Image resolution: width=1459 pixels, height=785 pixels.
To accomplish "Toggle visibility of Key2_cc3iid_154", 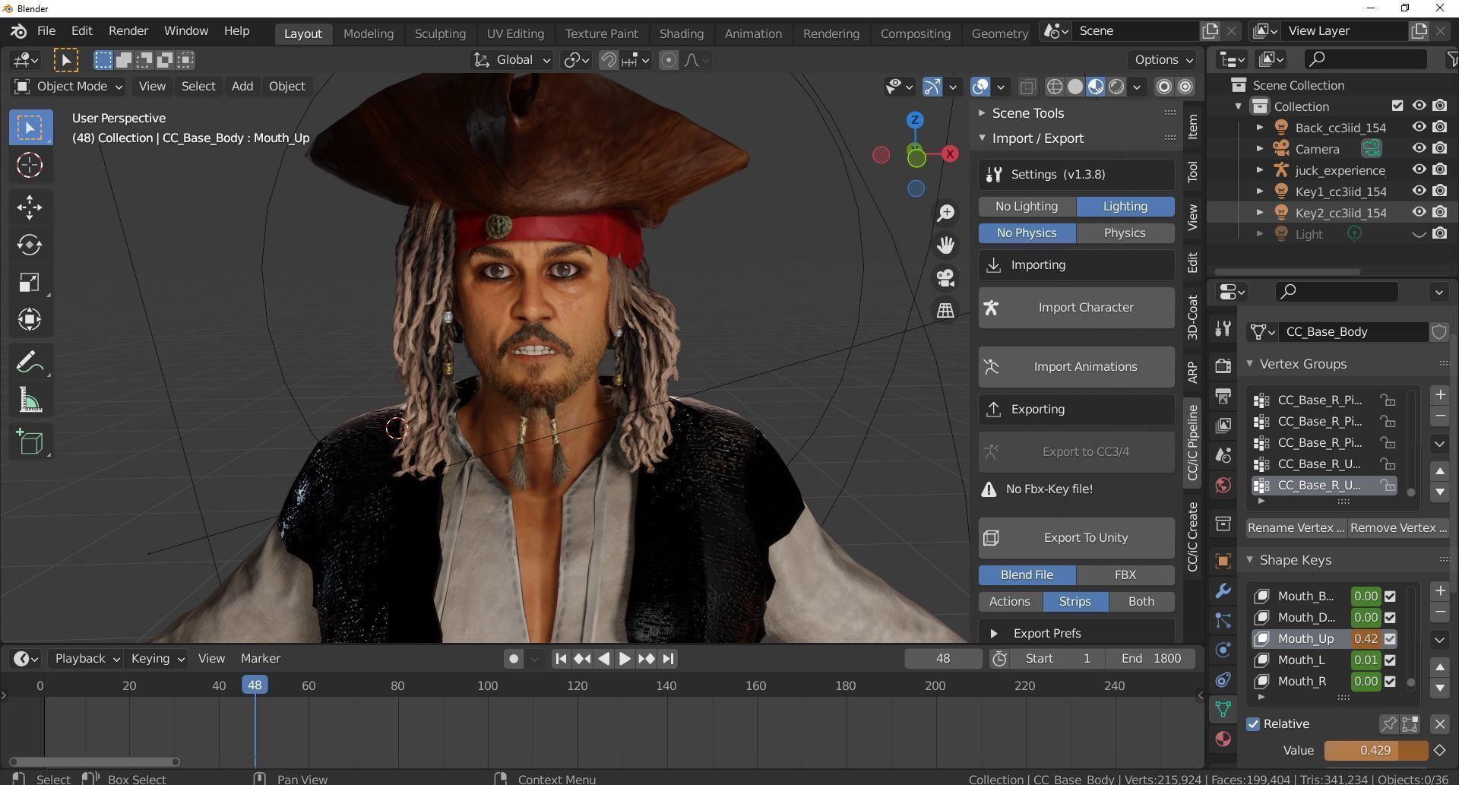I will coord(1419,213).
